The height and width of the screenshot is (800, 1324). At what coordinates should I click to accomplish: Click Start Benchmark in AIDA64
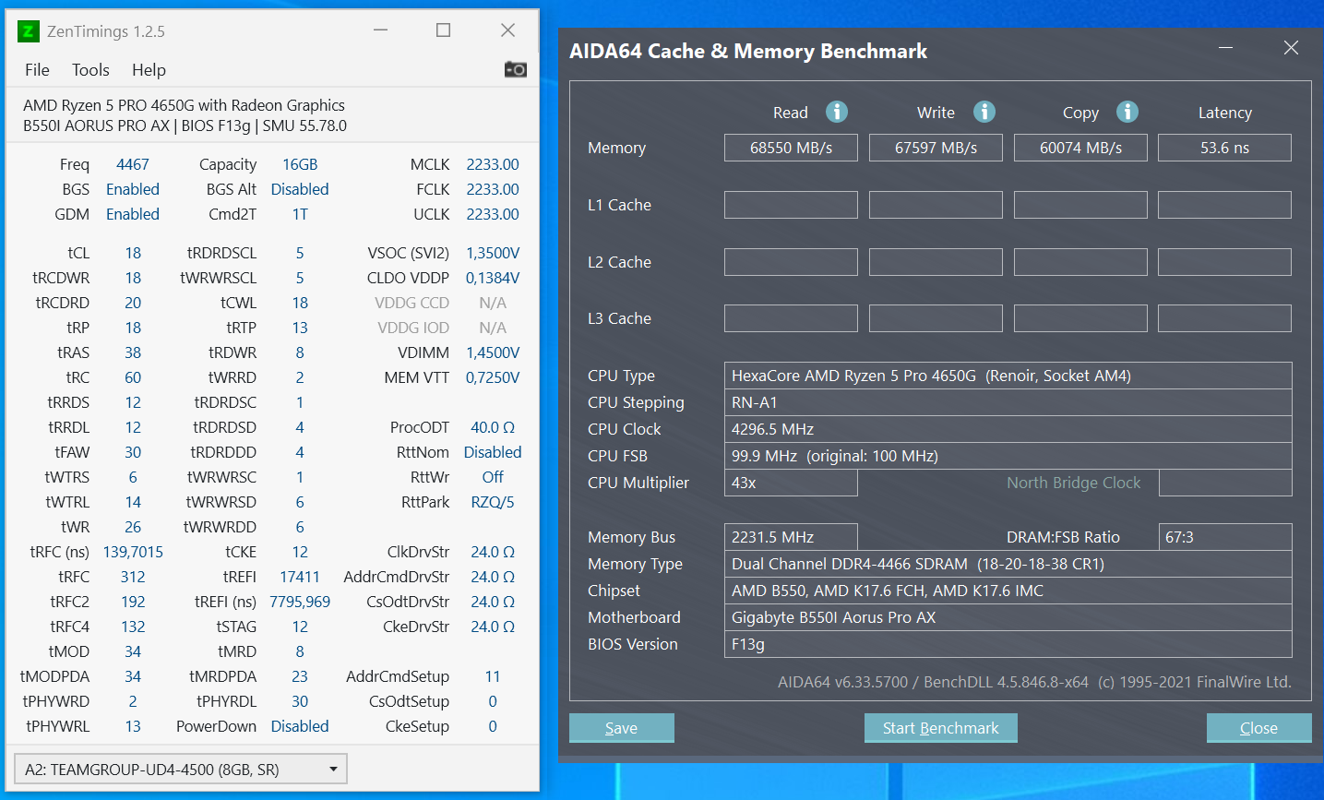click(x=941, y=728)
